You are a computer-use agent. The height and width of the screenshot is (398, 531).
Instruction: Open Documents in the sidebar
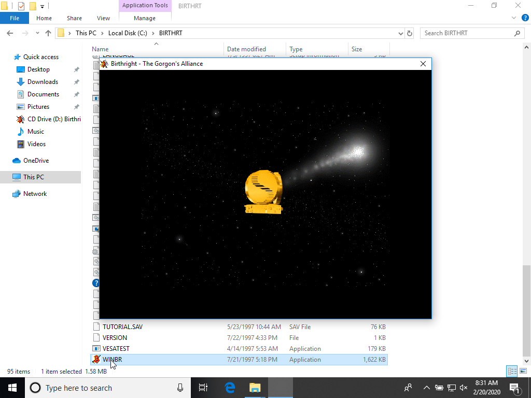(x=43, y=94)
